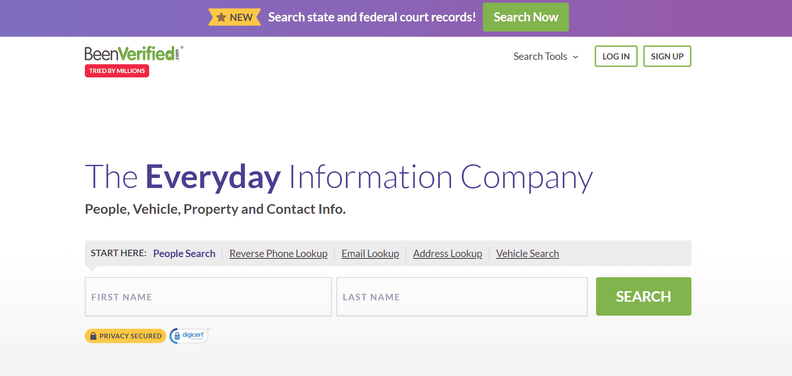The height and width of the screenshot is (376, 792).
Task: Open the DigiCert secured seal
Action: (189, 336)
